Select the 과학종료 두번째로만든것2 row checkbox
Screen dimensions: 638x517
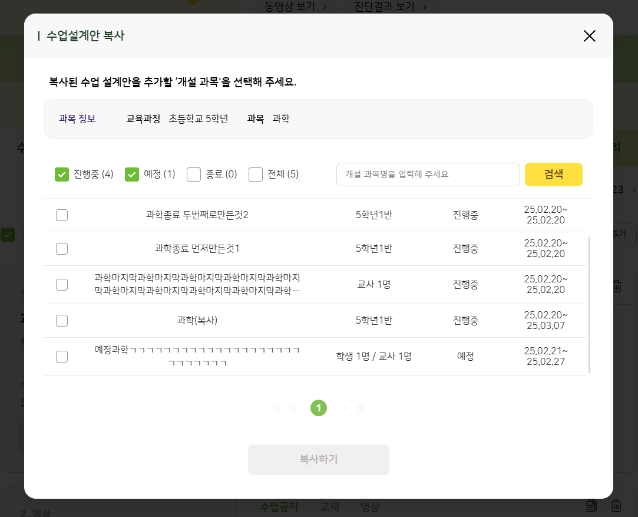pos(62,215)
